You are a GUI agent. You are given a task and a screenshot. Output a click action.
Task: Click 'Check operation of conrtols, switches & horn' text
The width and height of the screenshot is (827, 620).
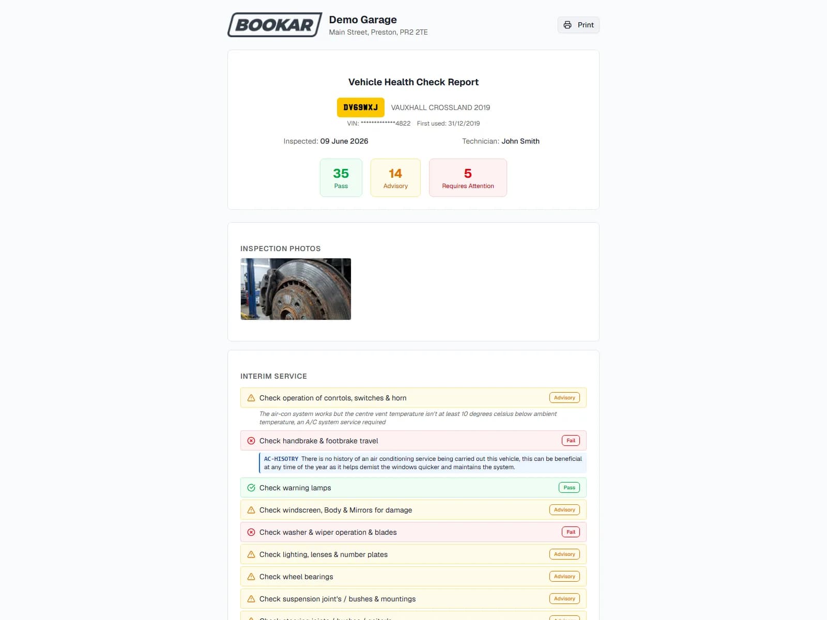tap(333, 398)
